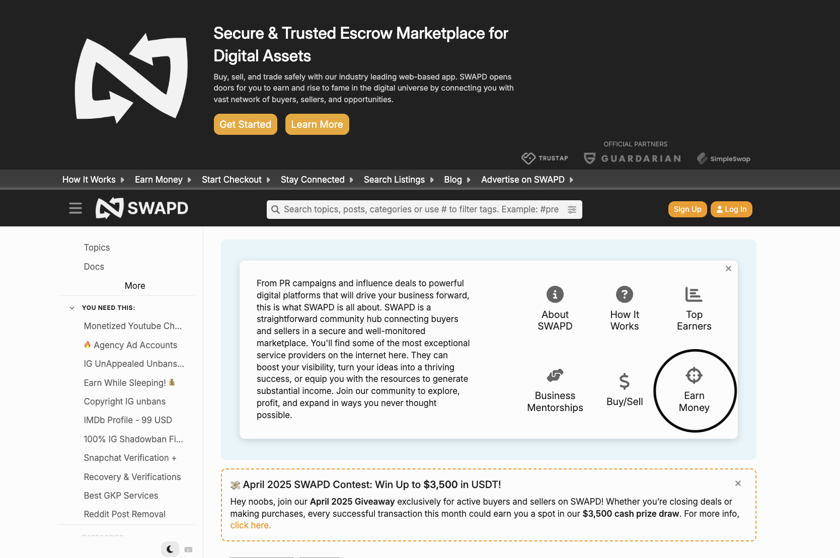Open Docs in sidebar

[x=94, y=267]
